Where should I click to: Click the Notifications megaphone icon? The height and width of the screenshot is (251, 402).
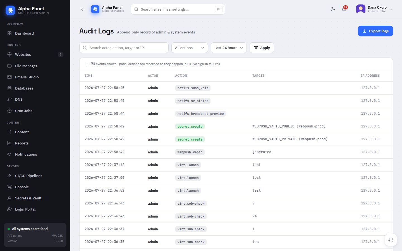[x=9, y=154]
